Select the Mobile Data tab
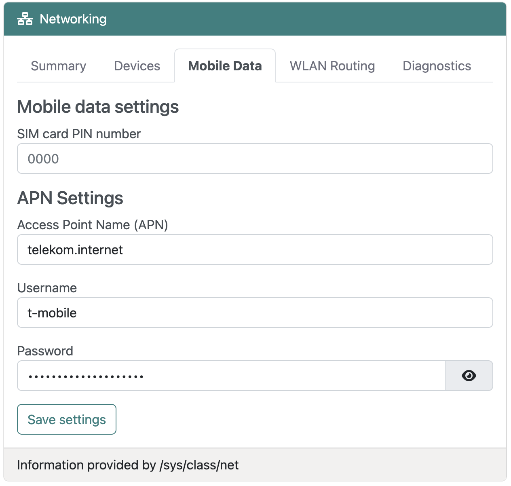The image size is (511, 486). (225, 66)
